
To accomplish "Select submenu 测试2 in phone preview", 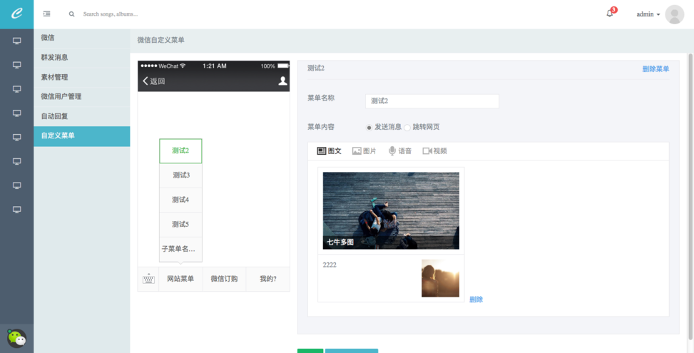I will coord(180,151).
